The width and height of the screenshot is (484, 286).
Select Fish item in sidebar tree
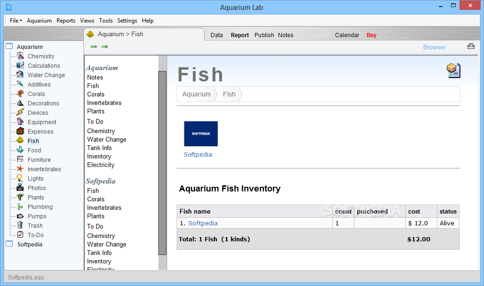tap(33, 141)
